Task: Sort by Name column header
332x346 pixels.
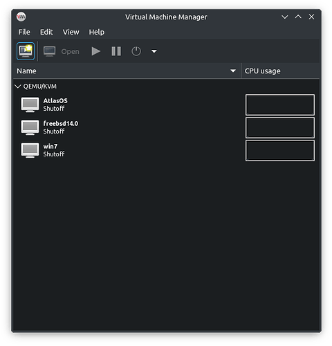Action: point(127,71)
